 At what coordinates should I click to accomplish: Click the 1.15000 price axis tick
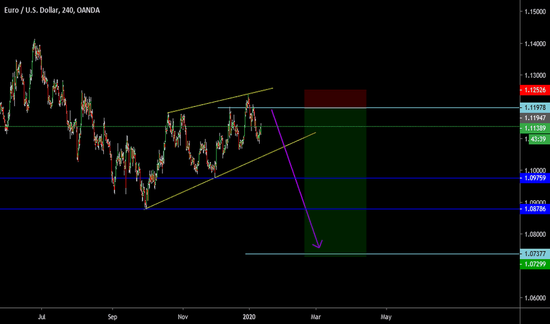[533, 12]
